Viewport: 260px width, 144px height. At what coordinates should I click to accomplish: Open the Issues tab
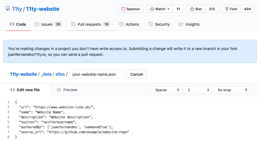tap(48, 24)
